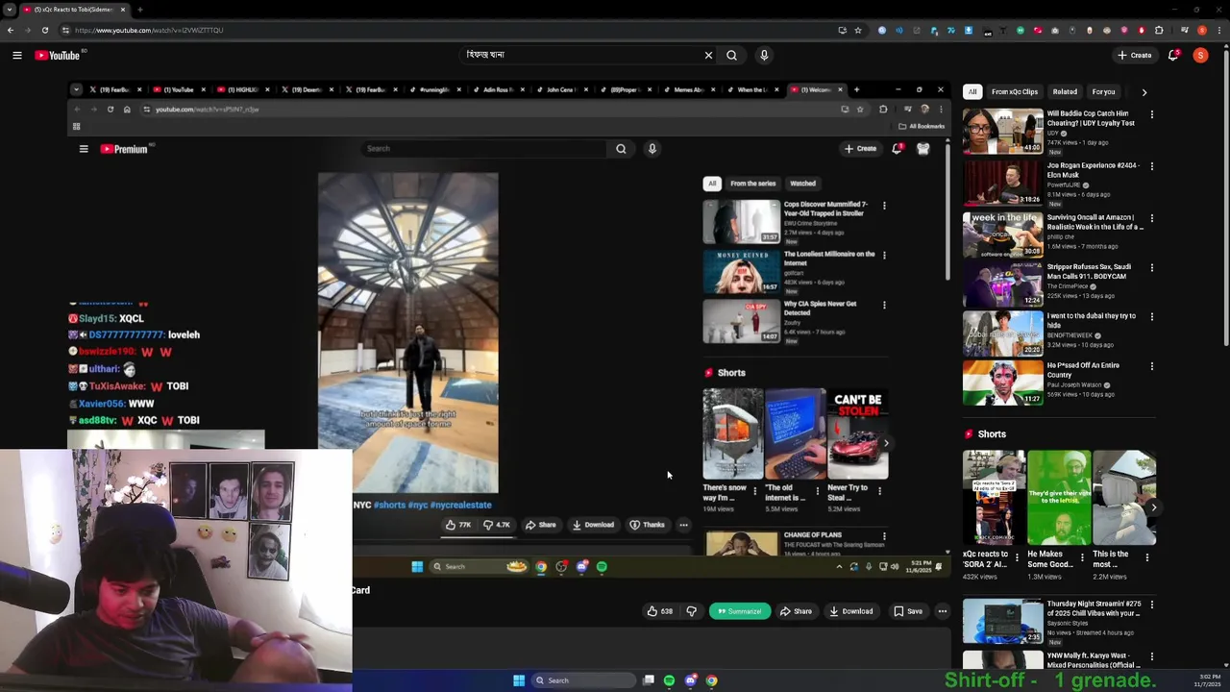Viewport: 1230px width, 692px height.
Task: Open Joe Rogan Experience #2404 thumbnail
Action: [1002, 184]
